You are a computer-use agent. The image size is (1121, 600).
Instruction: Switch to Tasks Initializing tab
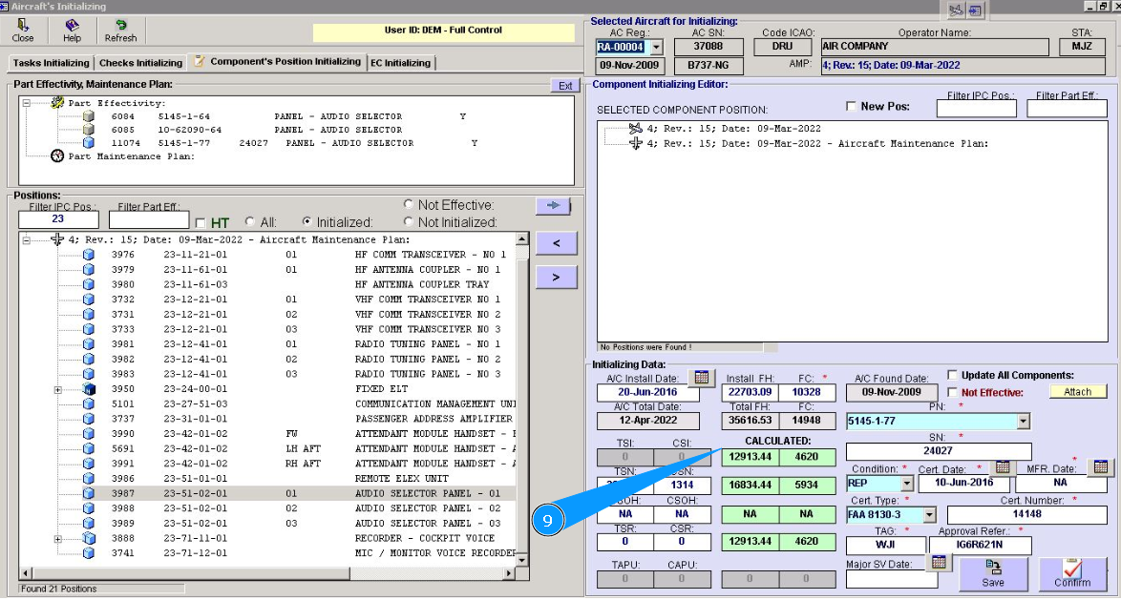point(51,63)
